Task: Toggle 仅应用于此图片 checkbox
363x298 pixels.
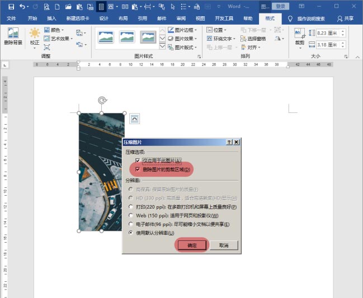Action: tap(137, 160)
